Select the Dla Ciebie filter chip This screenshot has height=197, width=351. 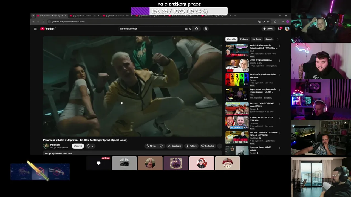click(257, 39)
